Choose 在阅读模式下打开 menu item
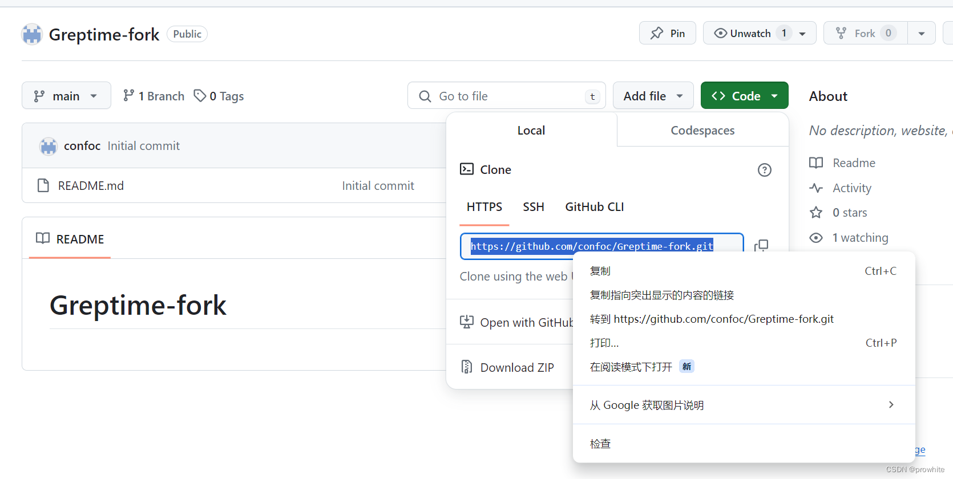 (x=744, y=367)
